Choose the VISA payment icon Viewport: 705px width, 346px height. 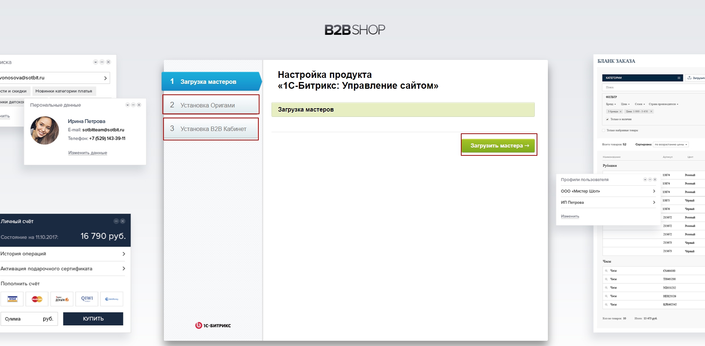[x=12, y=299]
